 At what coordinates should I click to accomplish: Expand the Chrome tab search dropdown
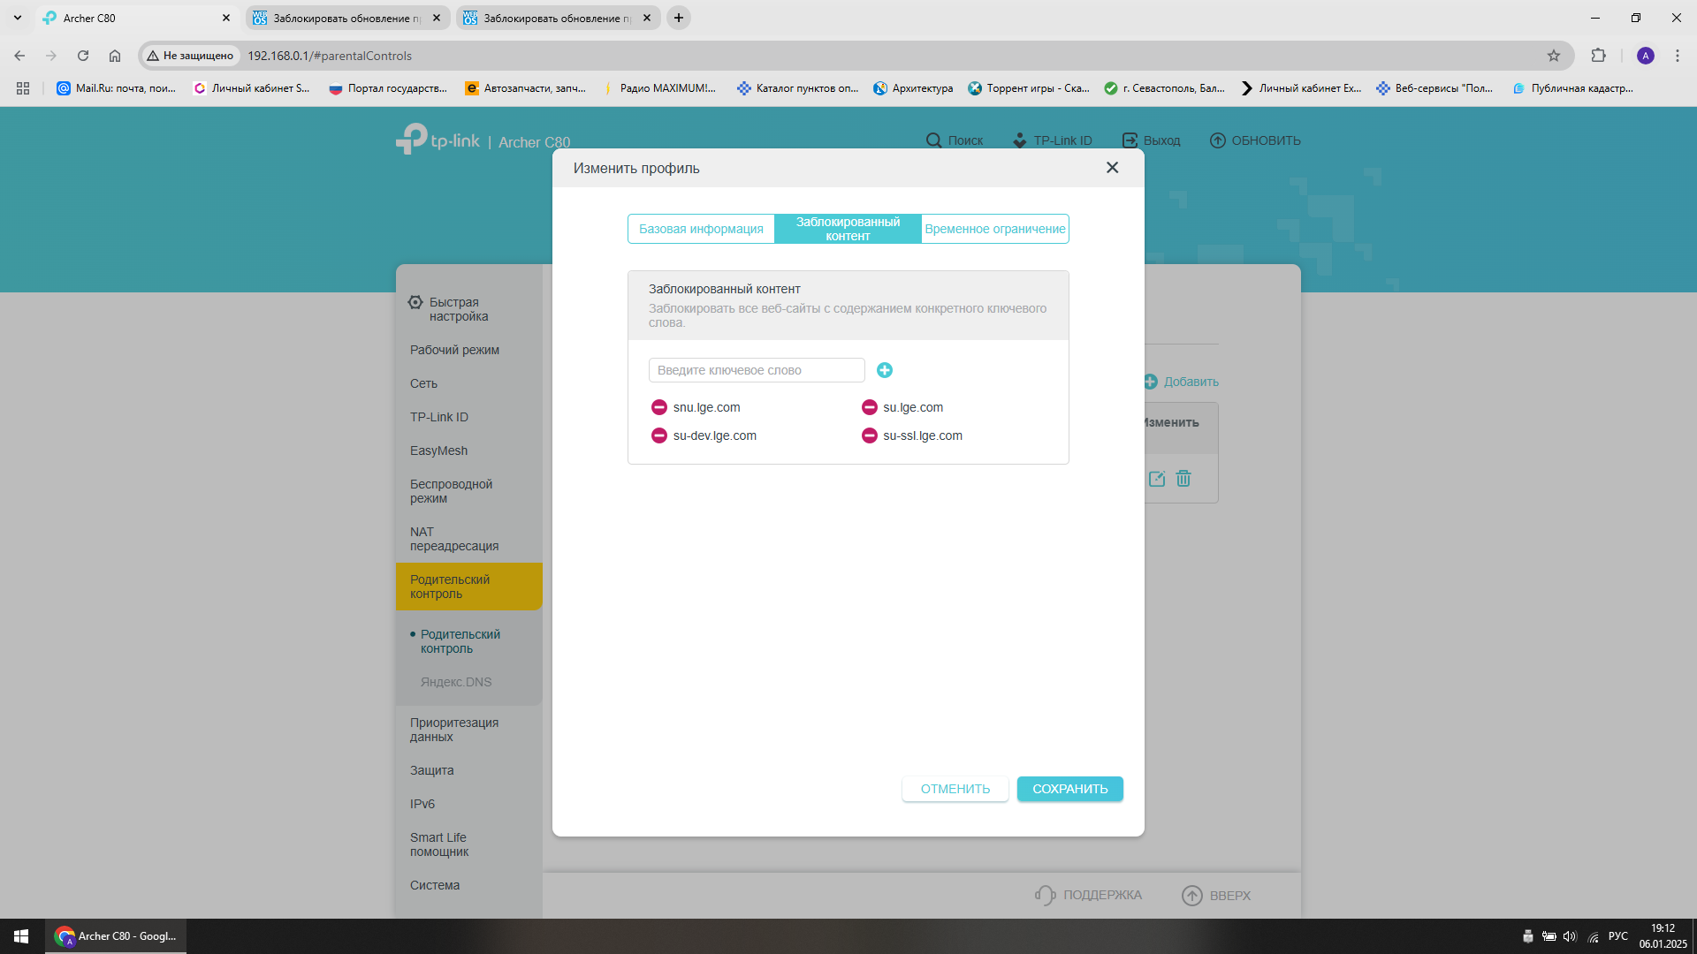pos(17,18)
